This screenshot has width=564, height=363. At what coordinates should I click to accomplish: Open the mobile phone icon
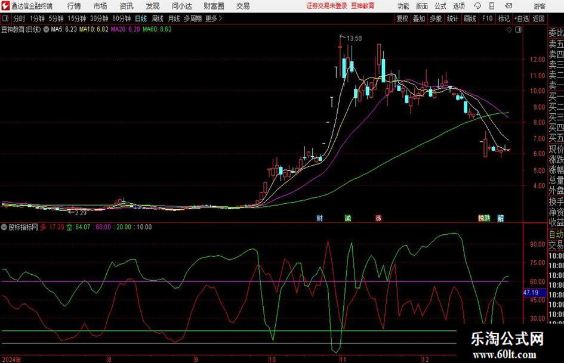(x=492, y=6)
